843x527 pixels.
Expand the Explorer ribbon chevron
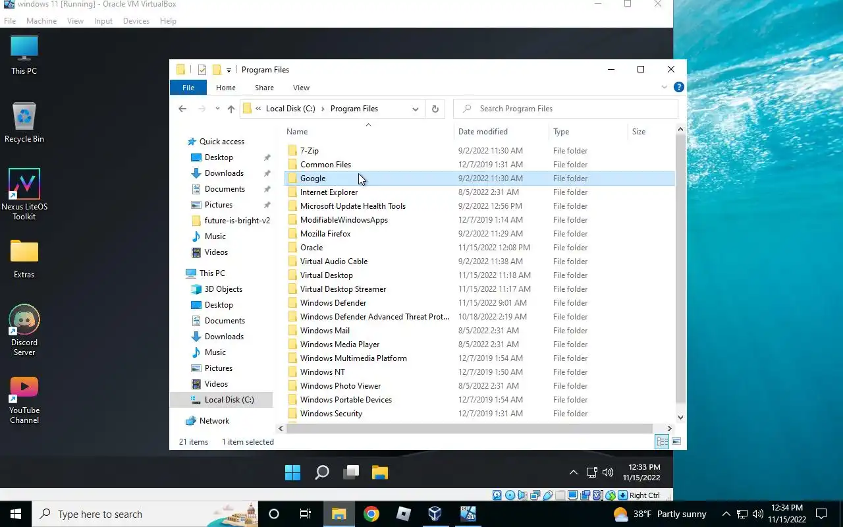665,87
